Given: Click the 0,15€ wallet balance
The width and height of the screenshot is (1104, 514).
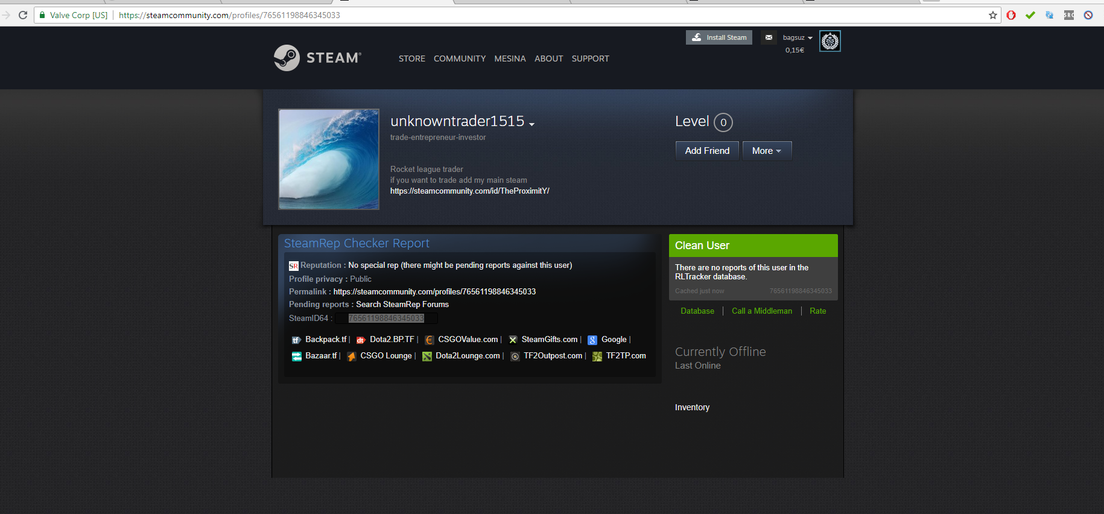Looking at the screenshot, I should (x=795, y=50).
